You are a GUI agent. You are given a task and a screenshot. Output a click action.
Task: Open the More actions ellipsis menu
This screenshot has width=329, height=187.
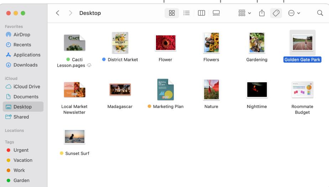(294, 13)
